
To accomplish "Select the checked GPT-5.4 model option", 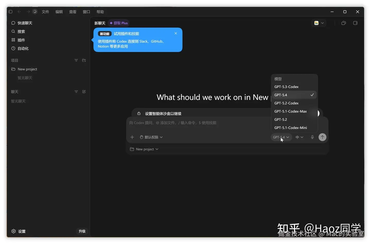I will 294,95.
